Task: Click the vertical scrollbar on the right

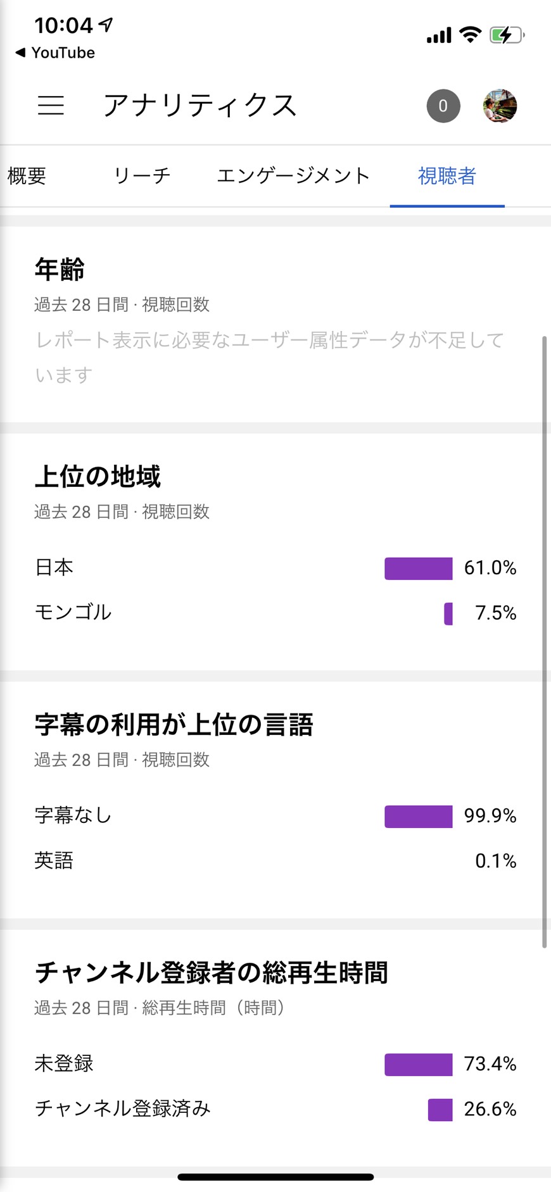Action: click(544, 642)
